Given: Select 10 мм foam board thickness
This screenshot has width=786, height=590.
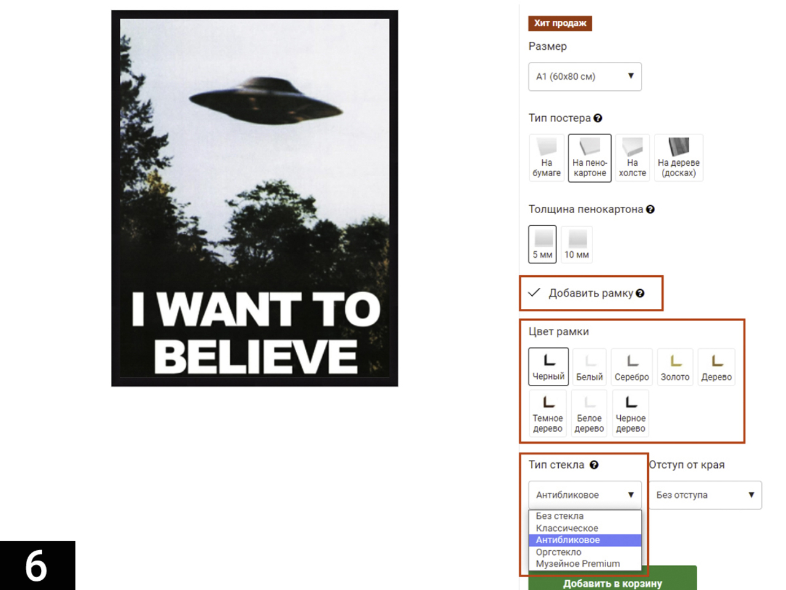Looking at the screenshot, I should (x=577, y=244).
